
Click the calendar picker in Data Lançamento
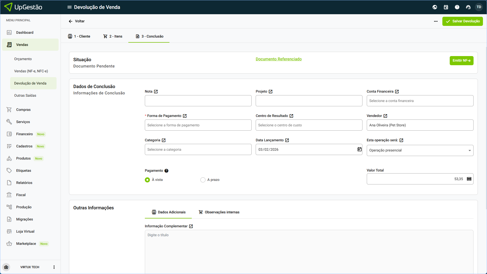point(359,149)
